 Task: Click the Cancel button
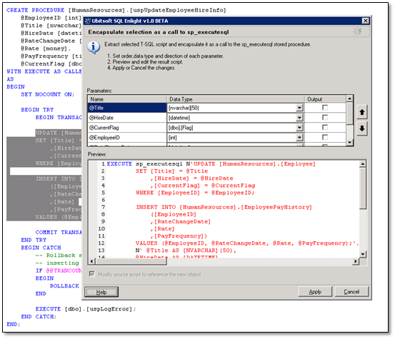(x=351, y=292)
